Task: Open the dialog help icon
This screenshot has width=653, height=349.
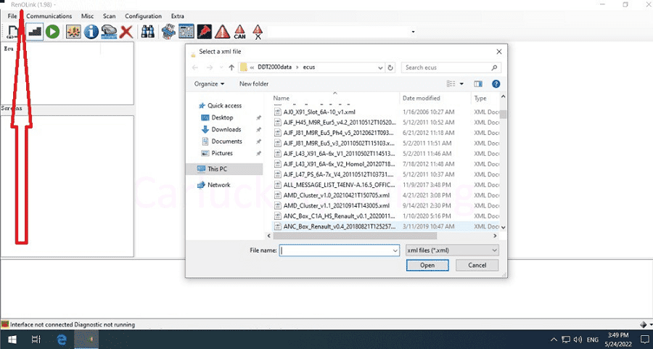Action: 496,83
